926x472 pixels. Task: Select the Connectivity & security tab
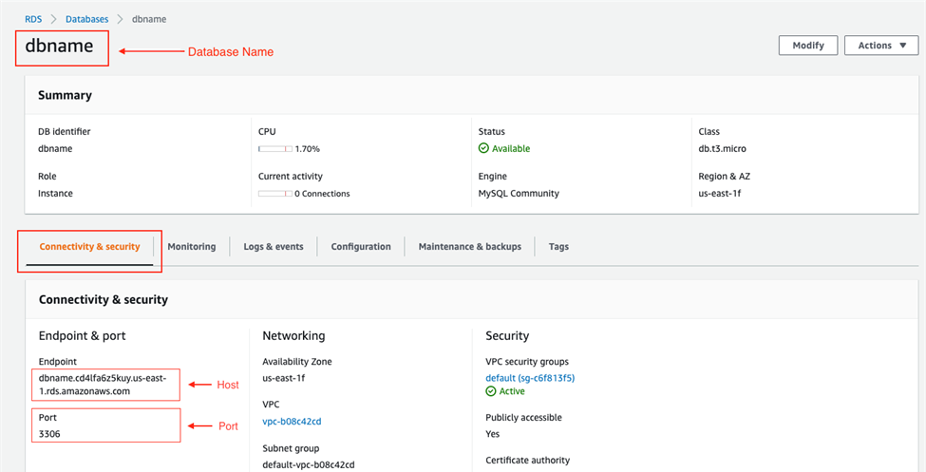coord(89,247)
